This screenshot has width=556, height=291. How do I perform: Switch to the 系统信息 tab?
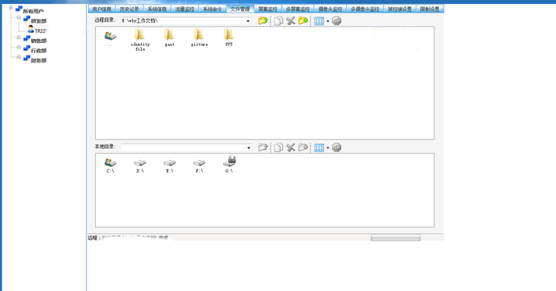tap(157, 9)
